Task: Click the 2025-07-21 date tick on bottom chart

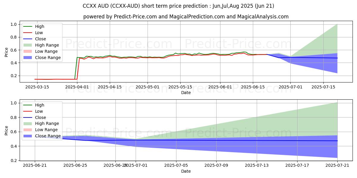Action: 337,166
